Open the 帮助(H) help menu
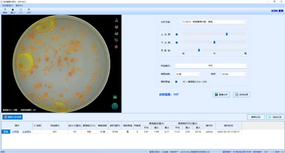 click(x=19, y=5)
